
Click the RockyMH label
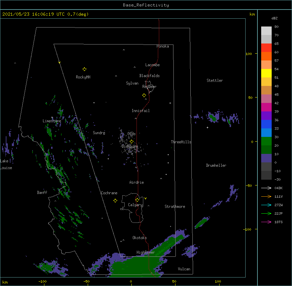(x=83, y=77)
